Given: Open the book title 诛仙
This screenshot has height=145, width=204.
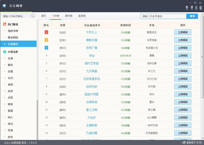Looking at the screenshot, I should [x=91, y=56].
